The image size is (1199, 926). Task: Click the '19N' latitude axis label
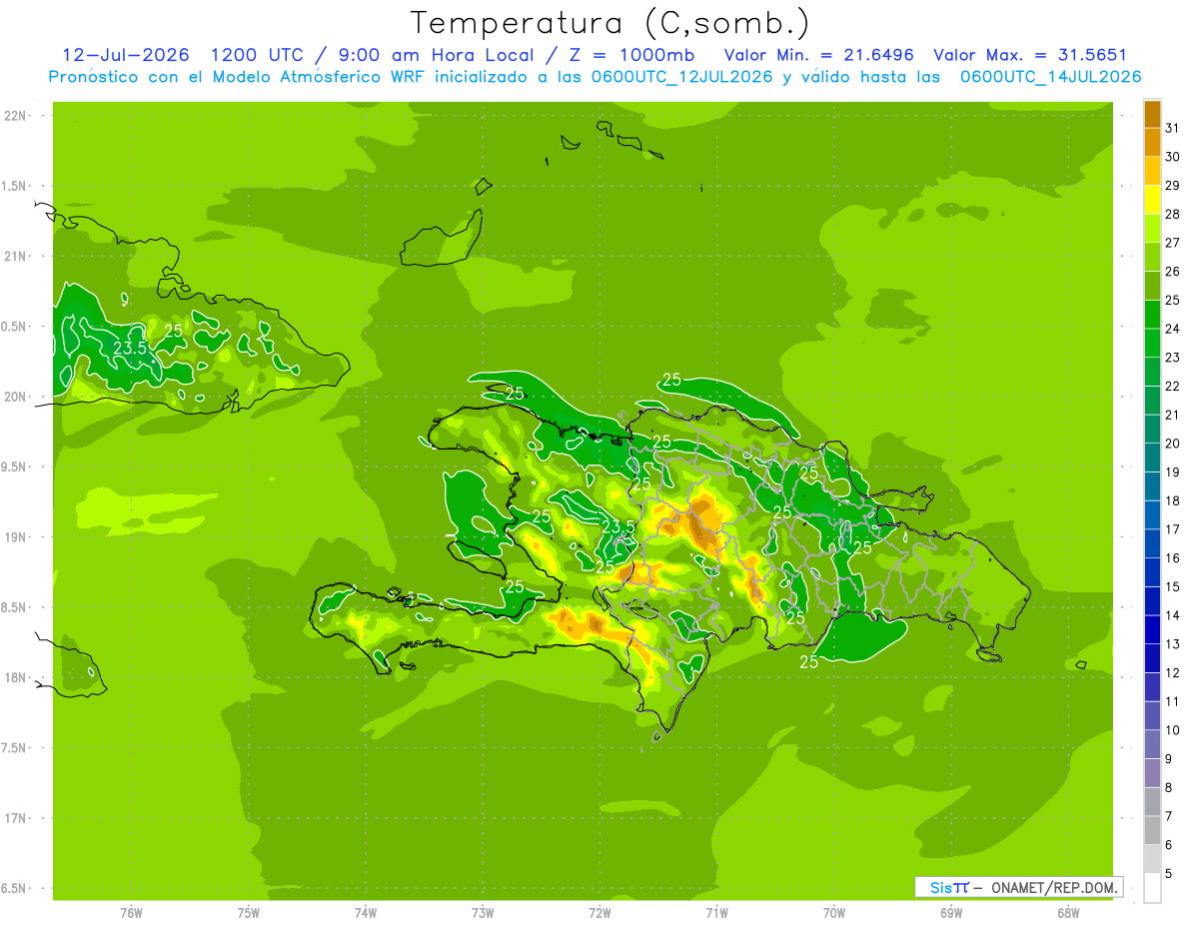pos(15,537)
